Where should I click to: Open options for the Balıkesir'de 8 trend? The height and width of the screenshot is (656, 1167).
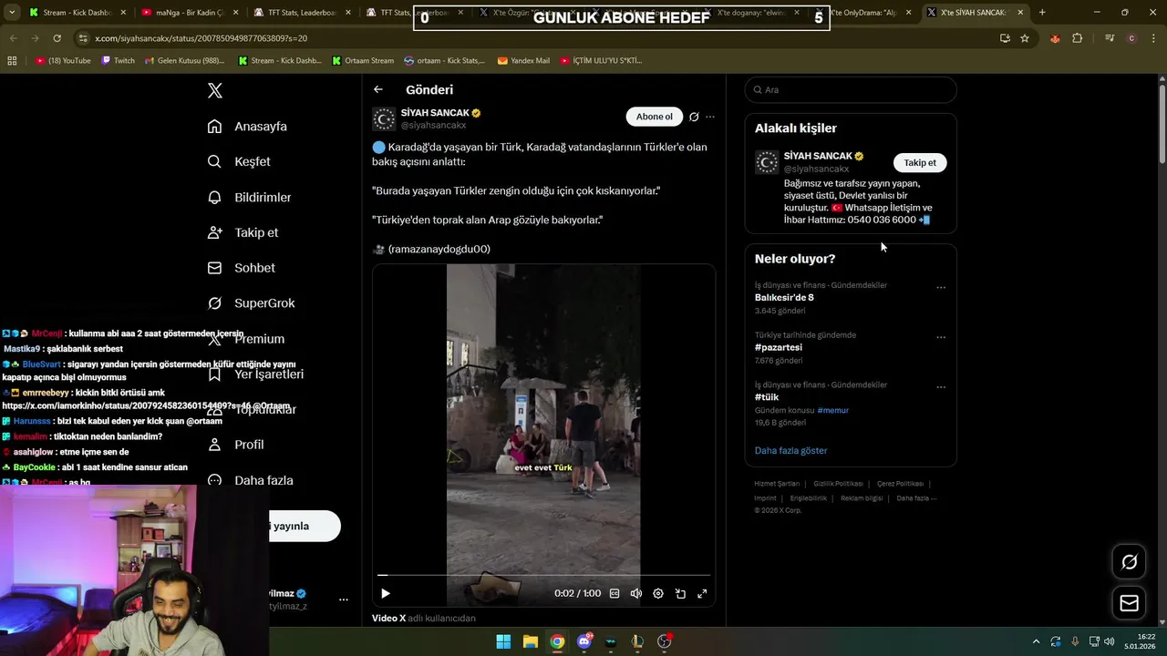[941, 288]
